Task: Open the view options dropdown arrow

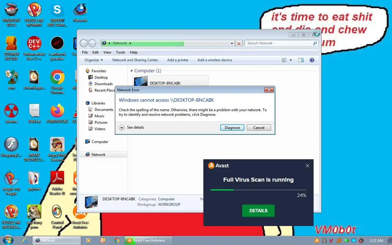Action: click(291, 60)
